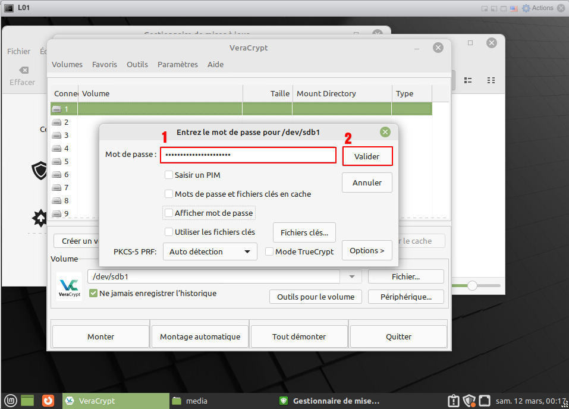Switch file manager to compact view icon
Viewport: 569px width, 409px height.
(x=491, y=80)
